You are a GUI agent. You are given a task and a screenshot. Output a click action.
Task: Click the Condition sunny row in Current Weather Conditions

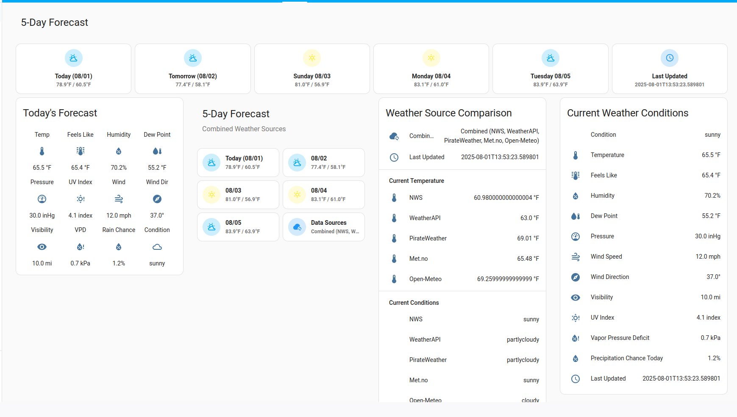pyautogui.click(x=644, y=135)
